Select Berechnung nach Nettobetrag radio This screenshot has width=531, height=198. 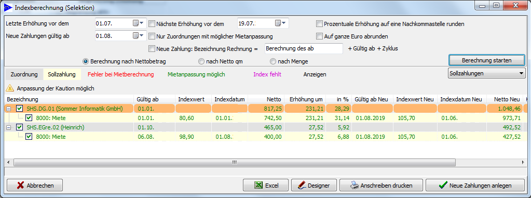[85, 61]
